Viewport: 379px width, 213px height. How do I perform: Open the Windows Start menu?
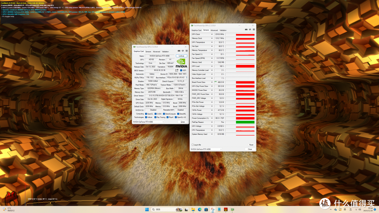point(147,209)
